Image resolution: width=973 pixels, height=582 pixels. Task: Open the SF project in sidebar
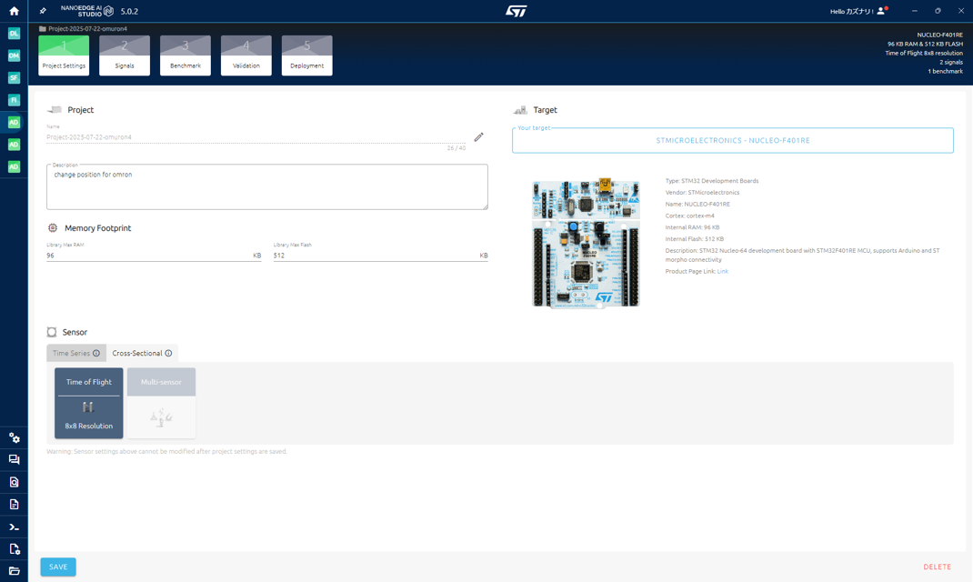click(x=14, y=78)
